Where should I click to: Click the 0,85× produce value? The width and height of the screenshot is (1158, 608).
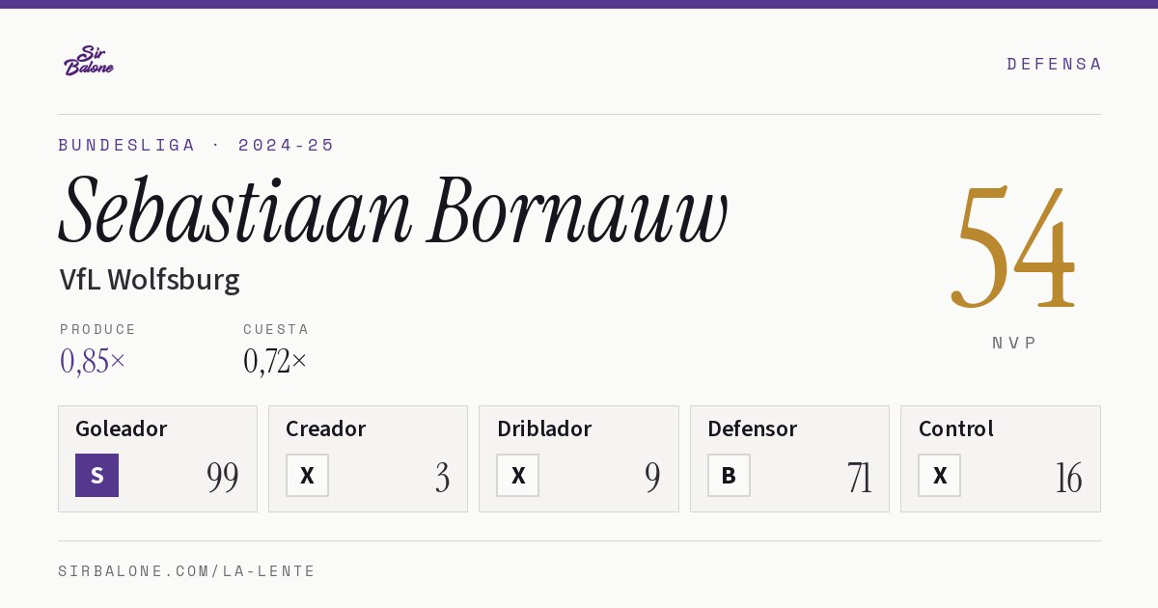coord(93,361)
